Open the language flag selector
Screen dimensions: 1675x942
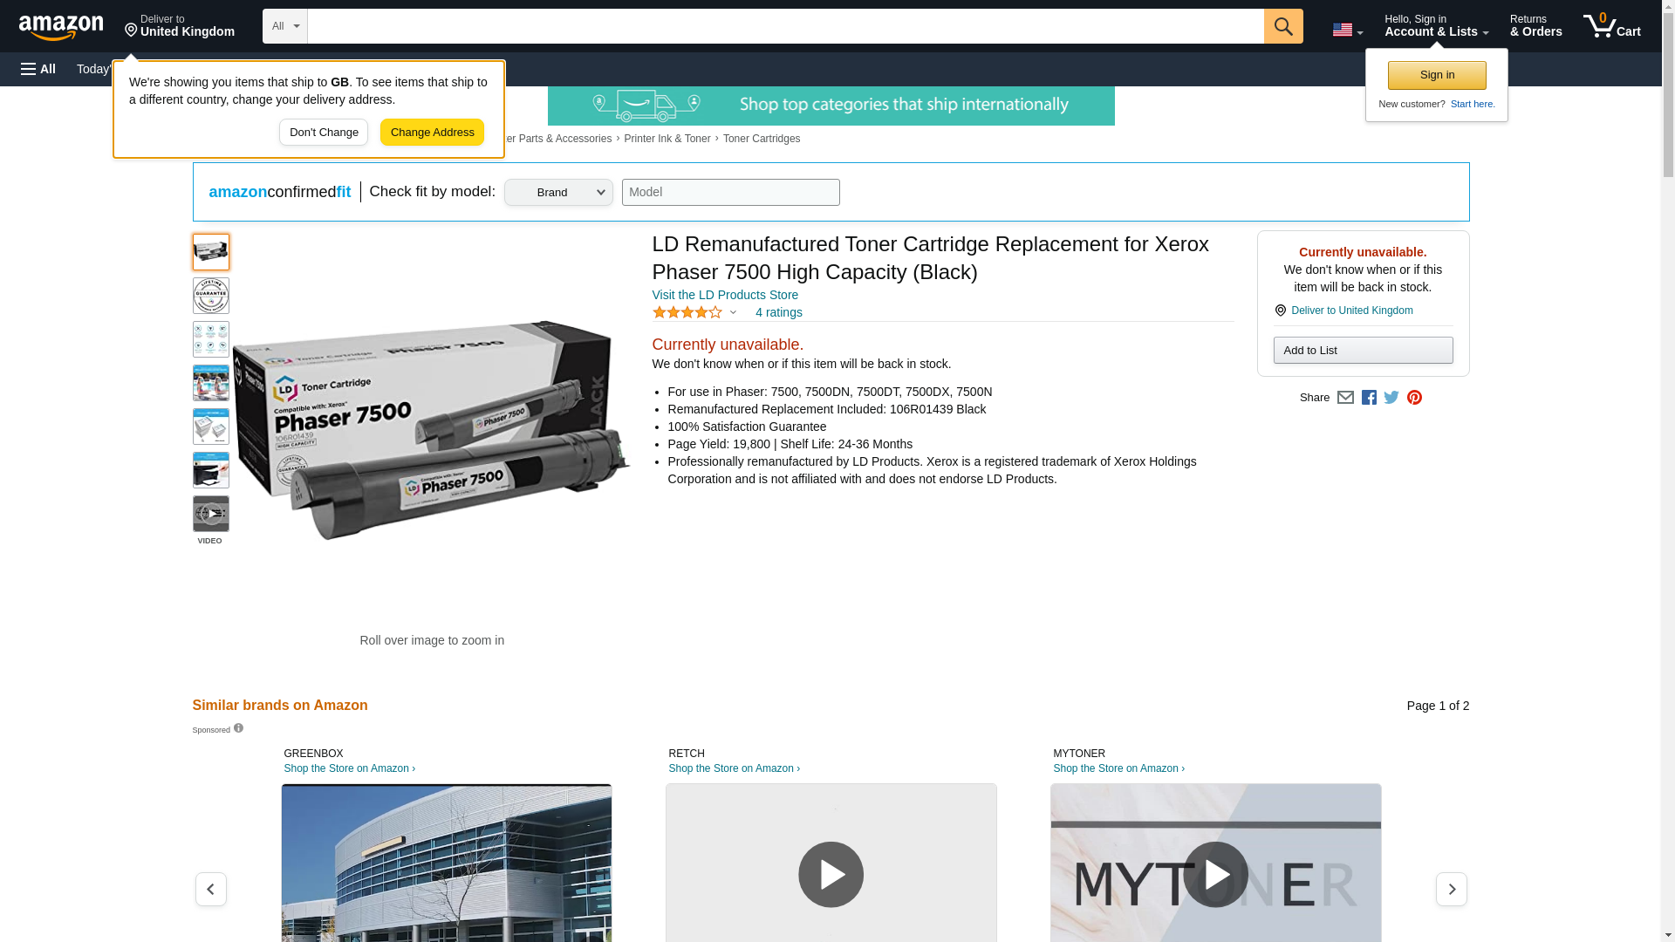1347,30
